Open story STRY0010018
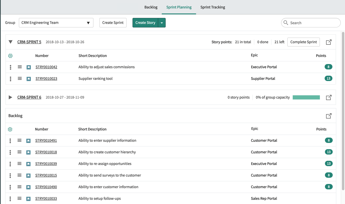 [x=46, y=152]
